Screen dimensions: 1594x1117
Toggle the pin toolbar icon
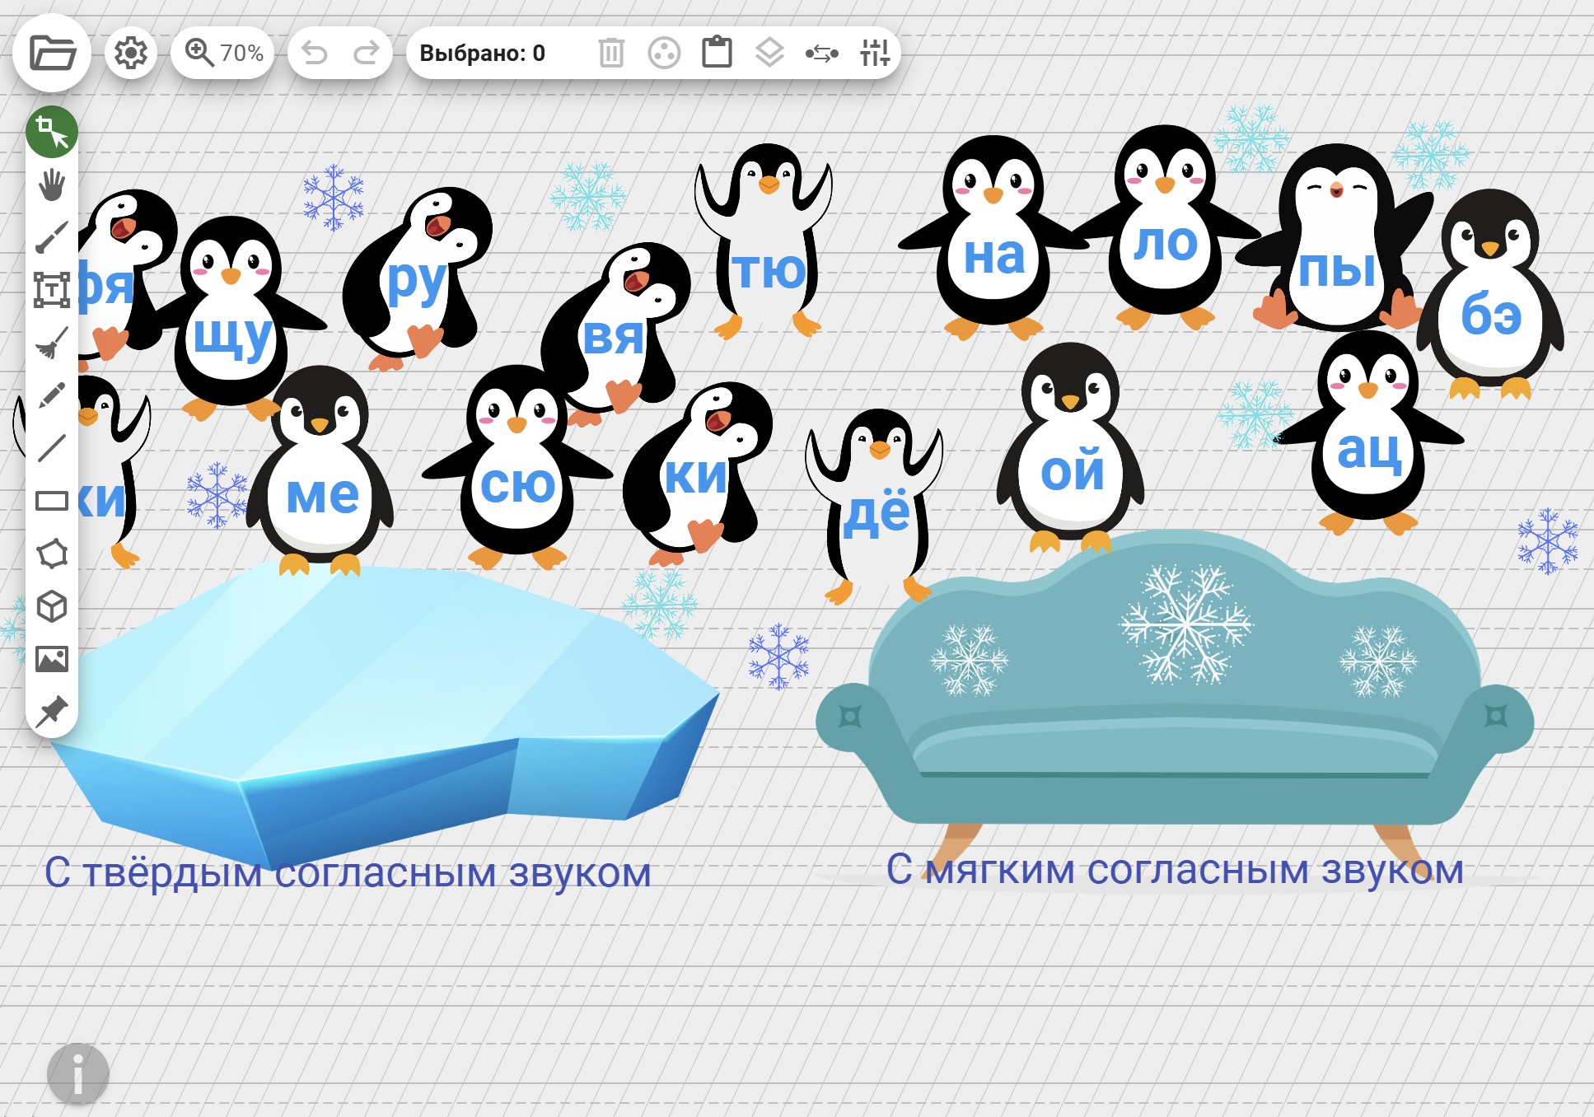[x=52, y=711]
